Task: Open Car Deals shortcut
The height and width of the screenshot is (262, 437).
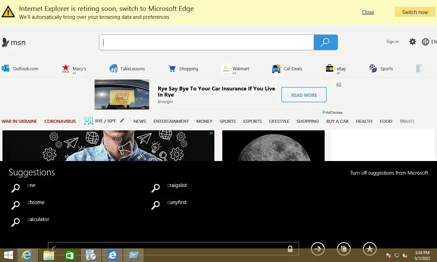Action: (287, 69)
